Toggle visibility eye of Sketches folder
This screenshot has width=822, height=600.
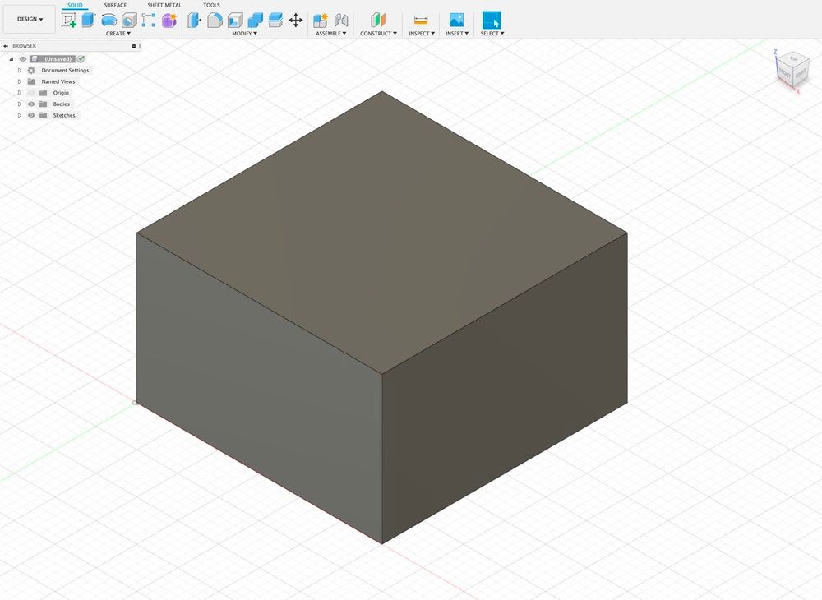click(31, 116)
